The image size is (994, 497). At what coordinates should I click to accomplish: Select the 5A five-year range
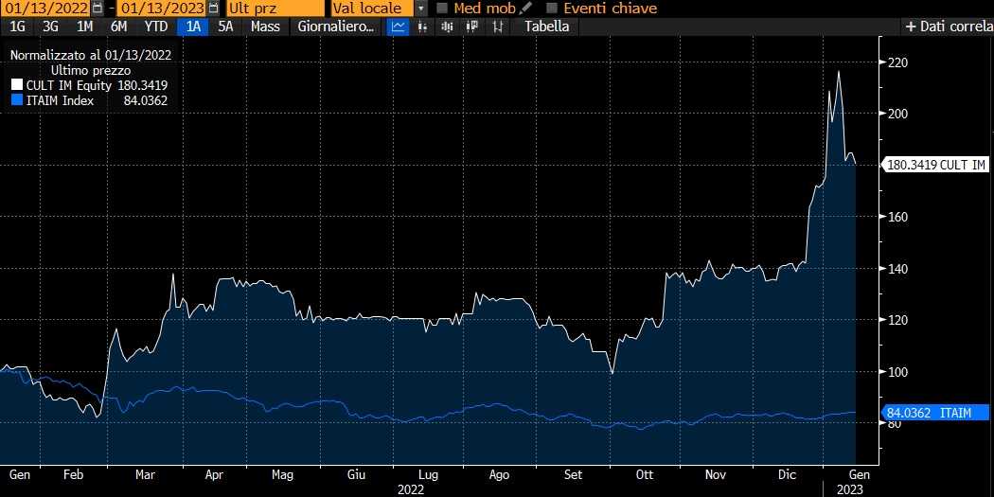click(x=225, y=27)
